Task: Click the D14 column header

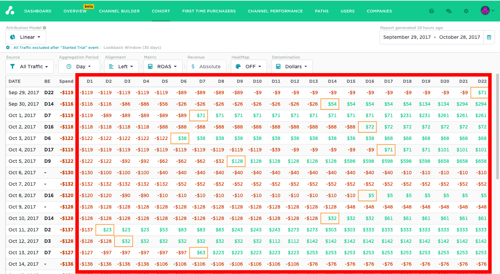Action: click(x=332, y=81)
